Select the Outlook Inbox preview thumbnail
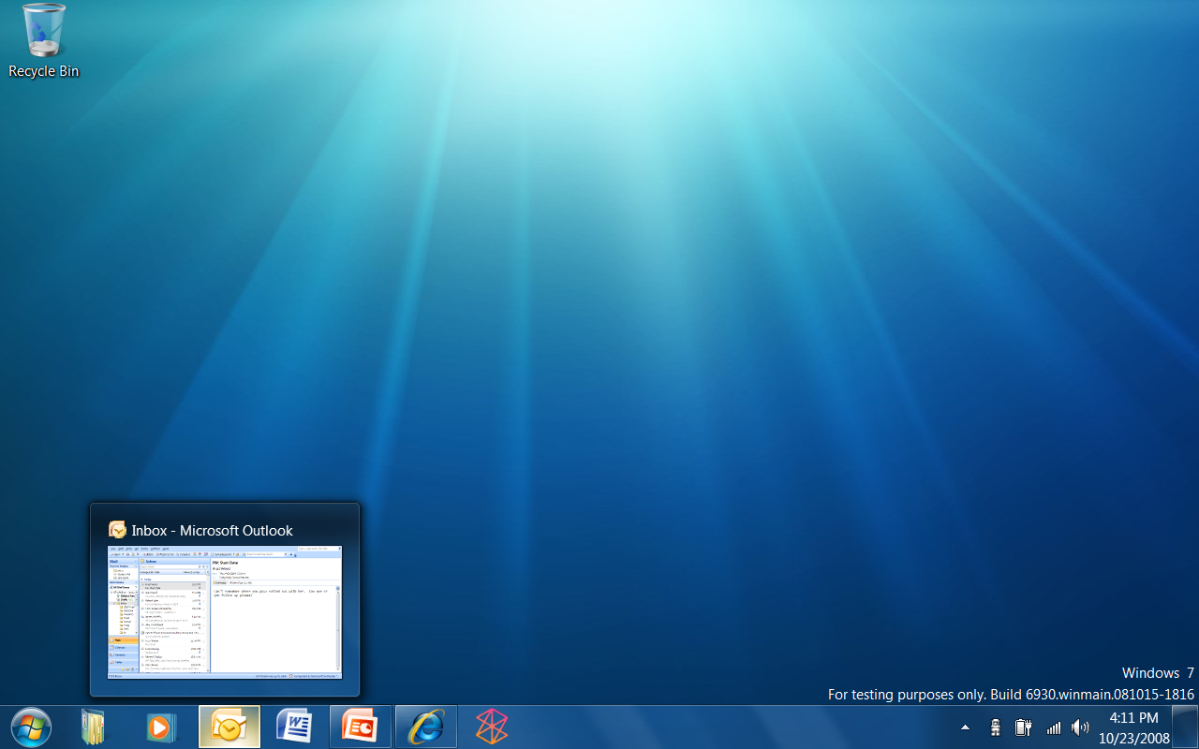Image resolution: width=1199 pixels, height=749 pixels. pyautogui.click(x=225, y=612)
